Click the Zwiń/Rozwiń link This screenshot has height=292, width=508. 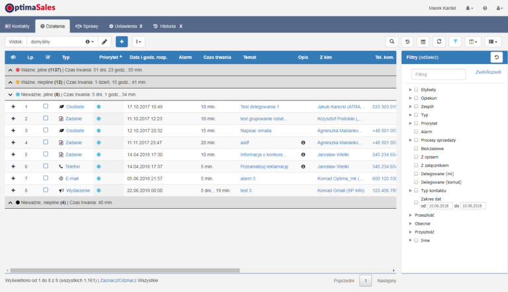coord(488,72)
